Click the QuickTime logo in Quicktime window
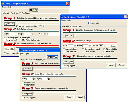The image size is (130, 104). (x=94, y=23)
